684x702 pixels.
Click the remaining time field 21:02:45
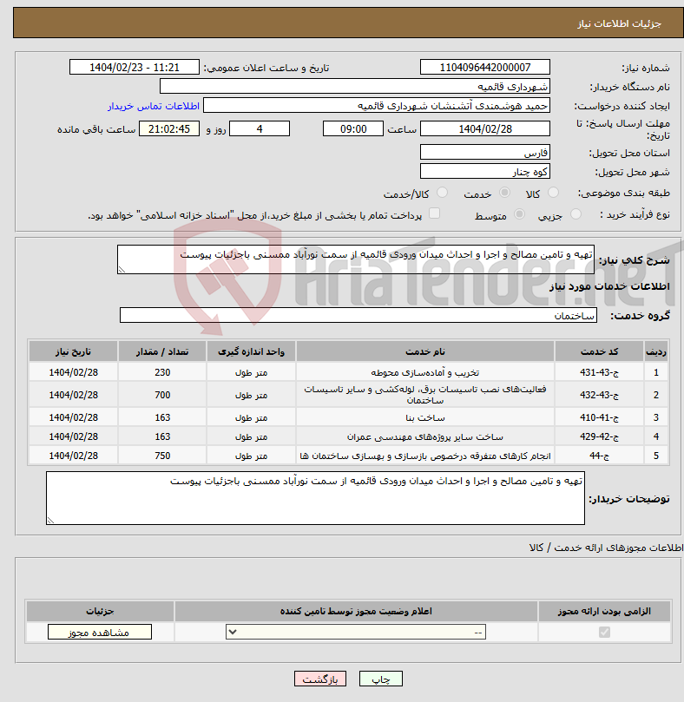[x=169, y=129]
